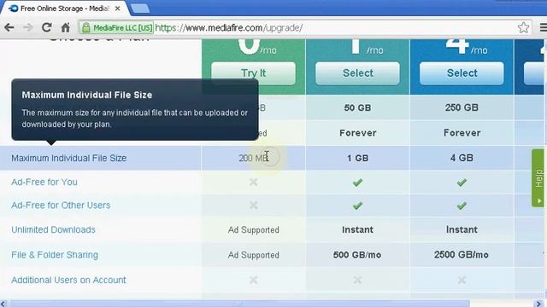Click free plan X for Ad-Free for You

(254, 182)
